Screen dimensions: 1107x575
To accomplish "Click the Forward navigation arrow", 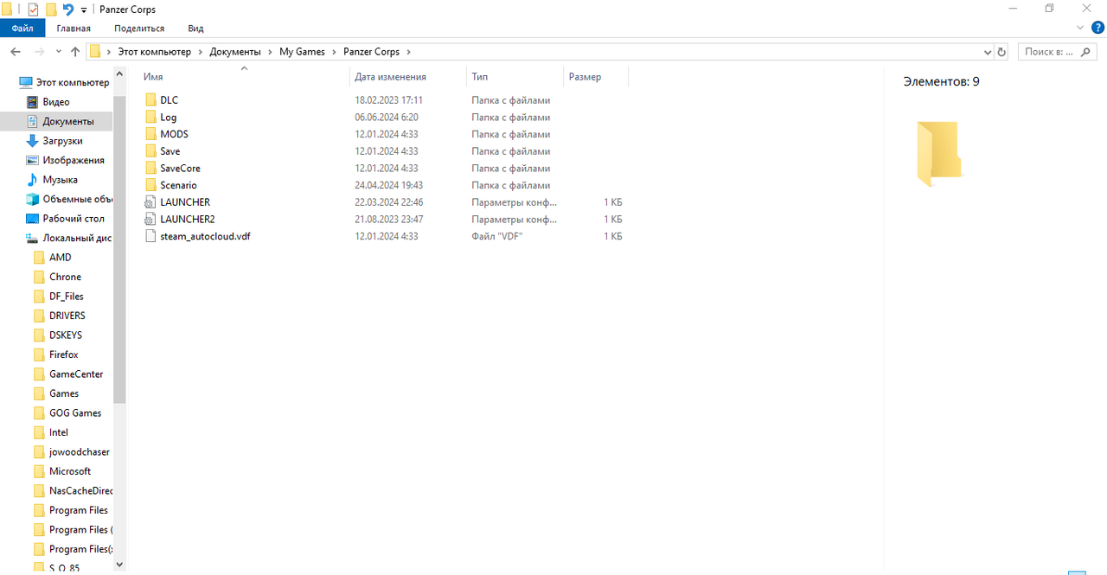I will click(x=40, y=52).
